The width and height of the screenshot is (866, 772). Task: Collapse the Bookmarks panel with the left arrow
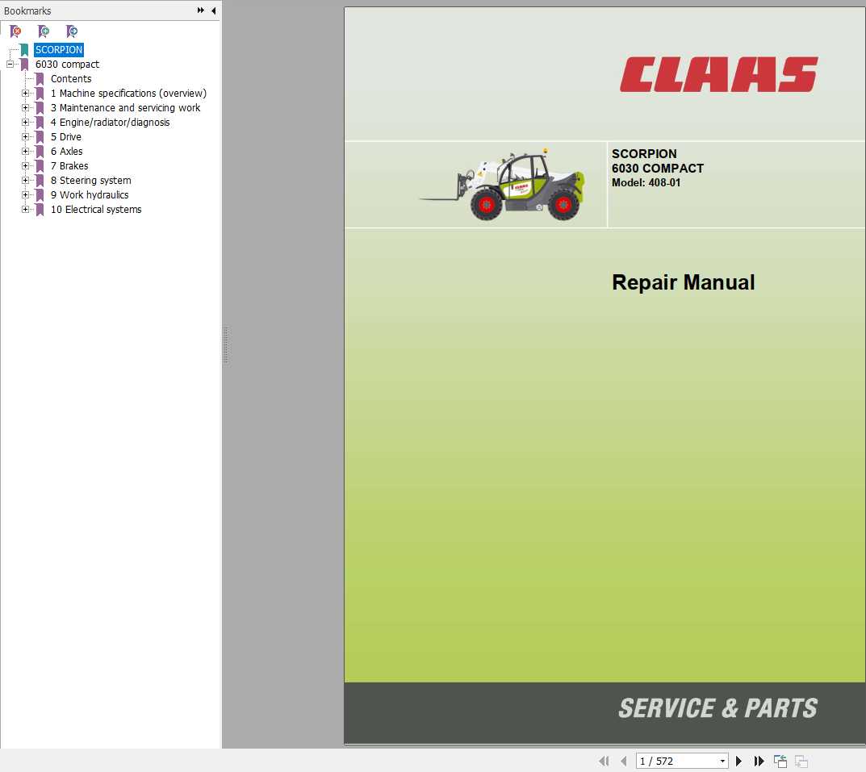pyautogui.click(x=214, y=10)
